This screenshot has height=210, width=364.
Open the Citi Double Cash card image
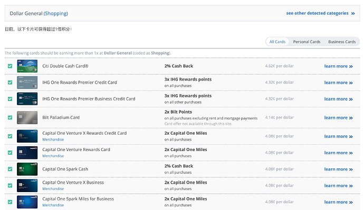[x=27, y=66]
